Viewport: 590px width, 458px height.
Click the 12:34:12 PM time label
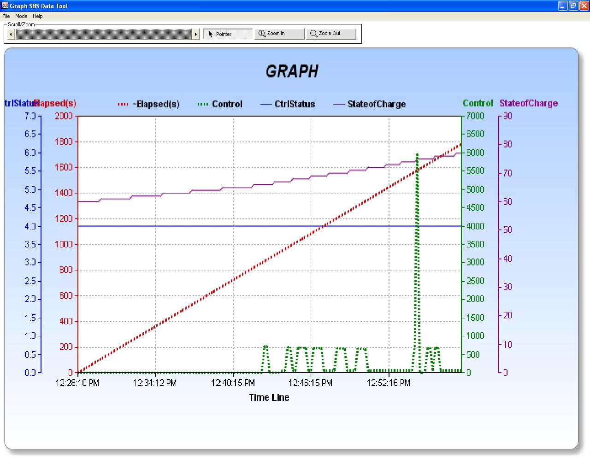(155, 383)
